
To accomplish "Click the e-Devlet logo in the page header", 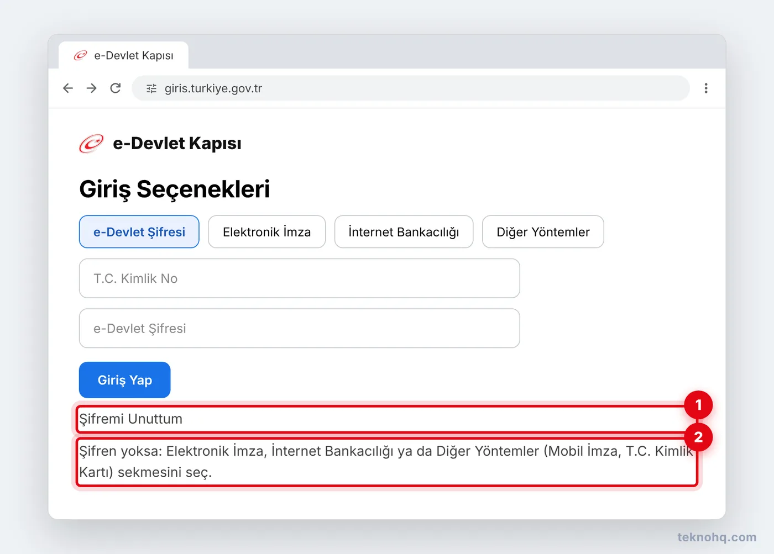I will 91,144.
